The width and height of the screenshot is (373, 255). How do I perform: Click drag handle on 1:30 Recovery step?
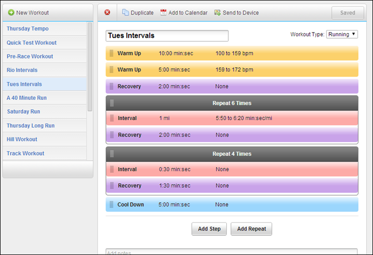(x=112, y=186)
